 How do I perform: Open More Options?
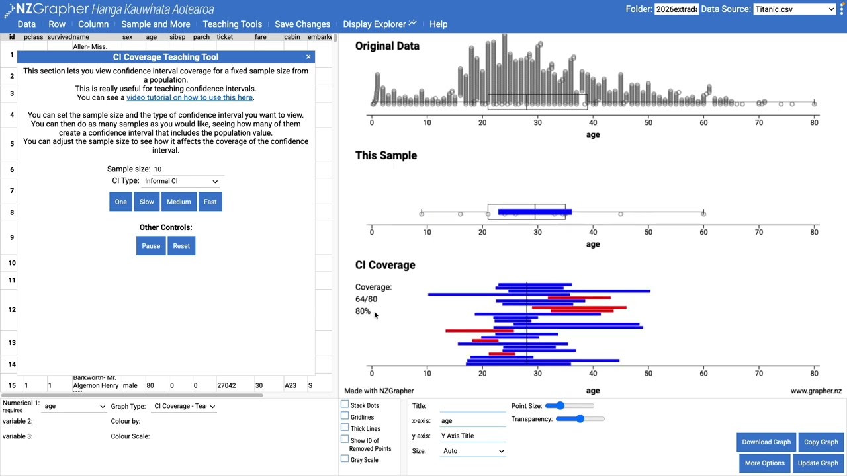764,463
